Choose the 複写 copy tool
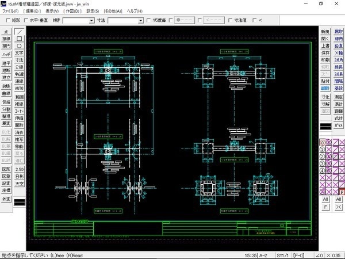The width and height of the screenshot is (345, 259). tap(20, 139)
